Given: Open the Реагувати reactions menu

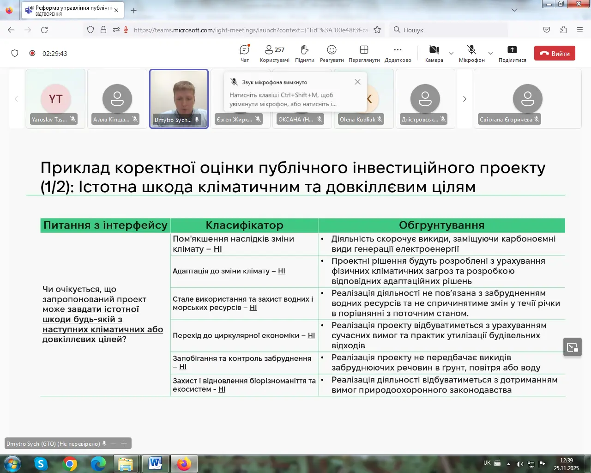Looking at the screenshot, I should tap(332, 53).
